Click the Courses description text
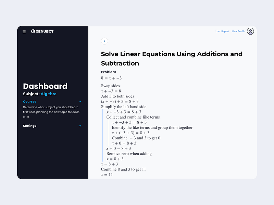Image resolution: width=274 pixels, height=205 pixels. (x=51, y=112)
